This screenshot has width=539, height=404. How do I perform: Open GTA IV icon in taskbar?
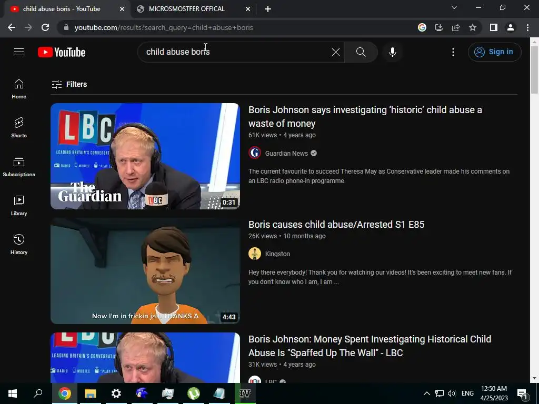click(x=245, y=393)
